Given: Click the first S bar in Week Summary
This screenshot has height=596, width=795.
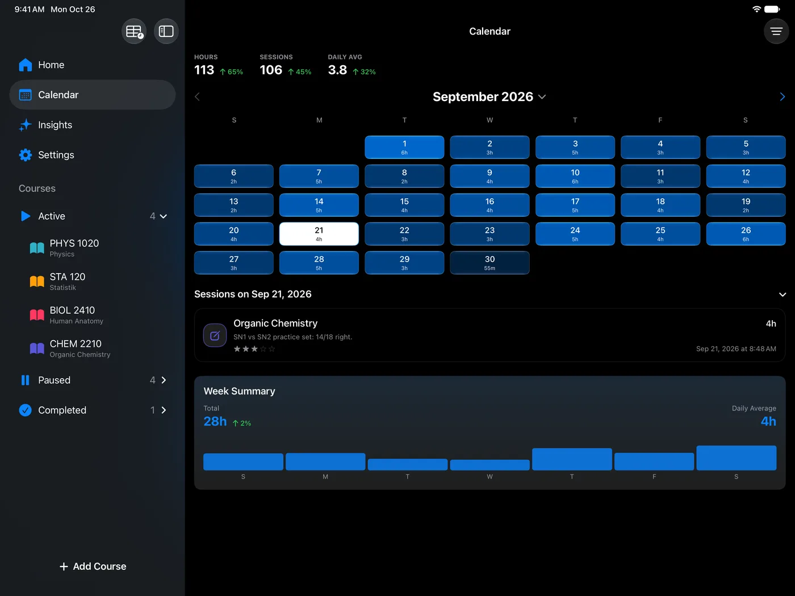Looking at the screenshot, I should pyautogui.click(x=243, y=462).
